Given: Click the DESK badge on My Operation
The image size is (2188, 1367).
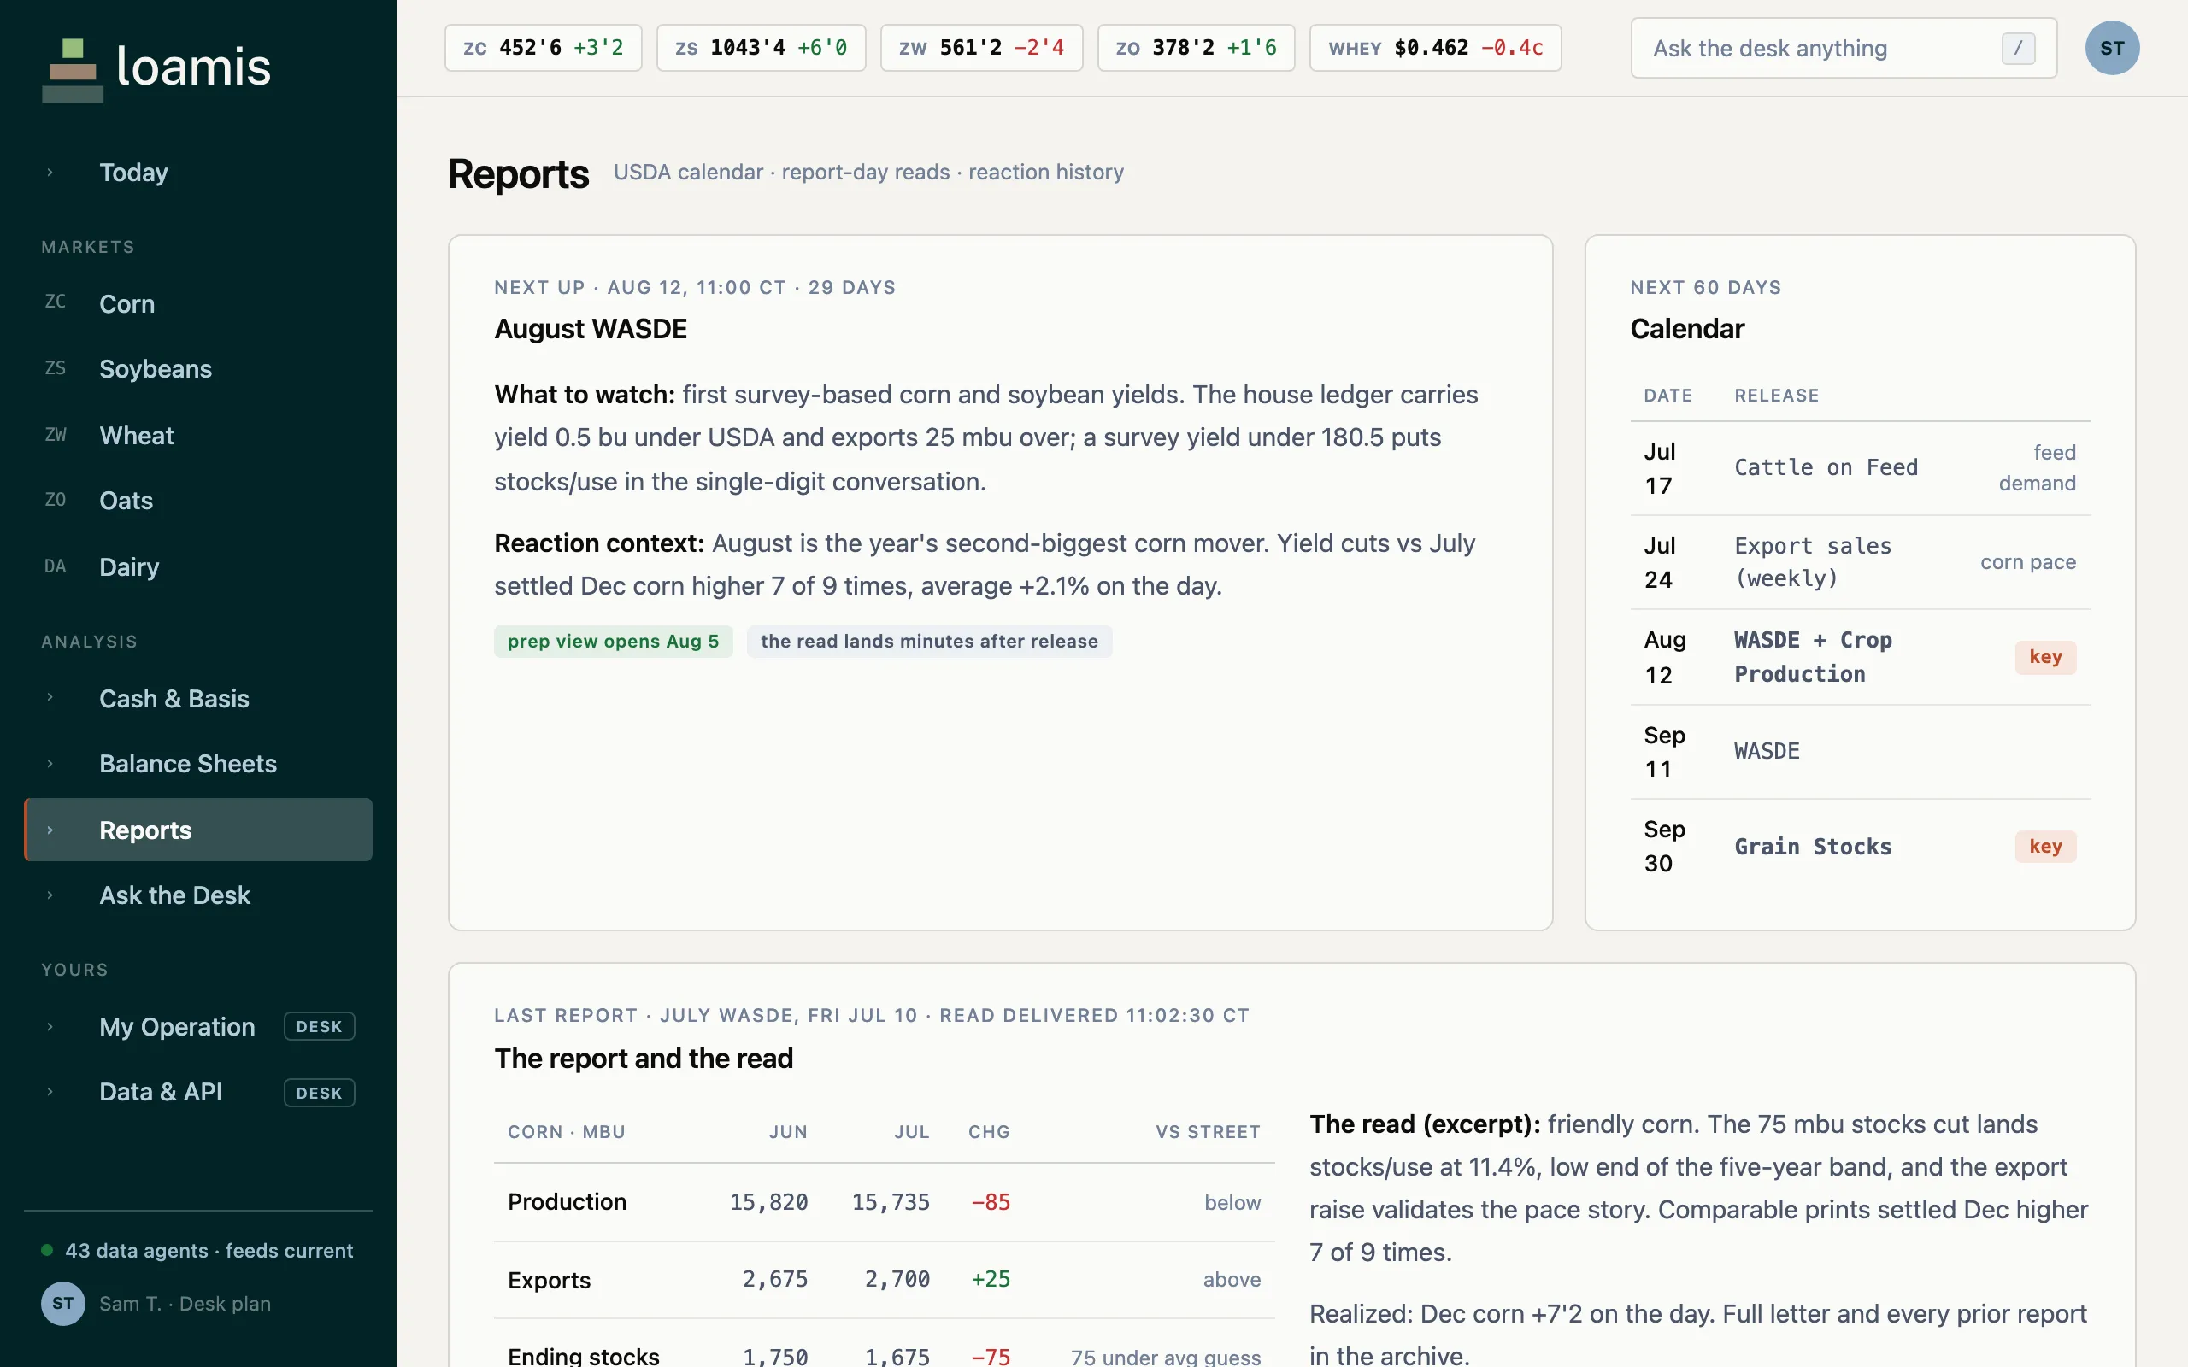Looking at the screenshot, I should point(319,1027).
